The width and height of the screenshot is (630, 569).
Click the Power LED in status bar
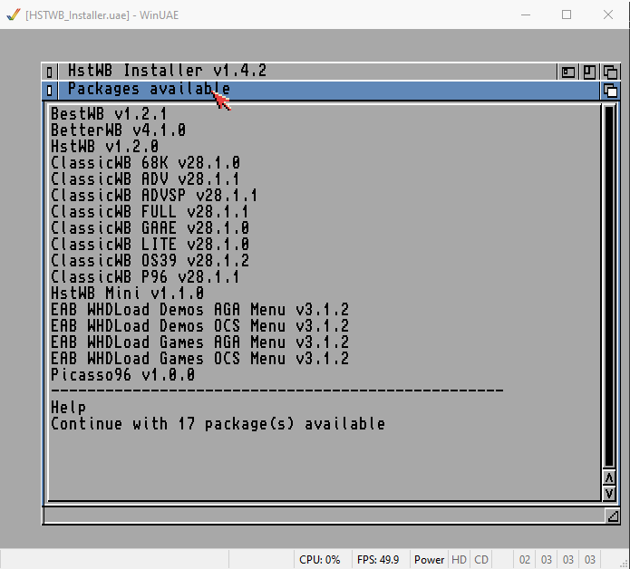coord(429,560)
